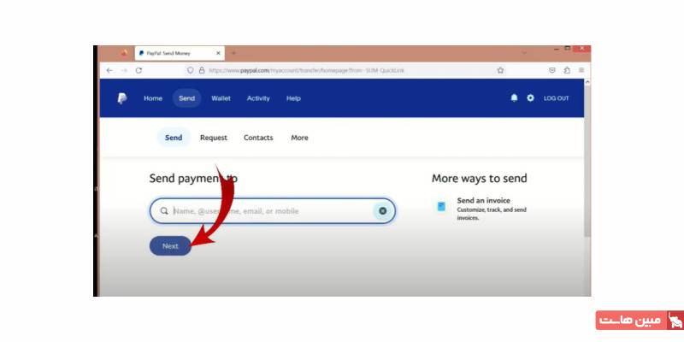Focus the name, email, or mobile field
The image size is (684, 342).
pyautogui.click(x=273, y=211)
